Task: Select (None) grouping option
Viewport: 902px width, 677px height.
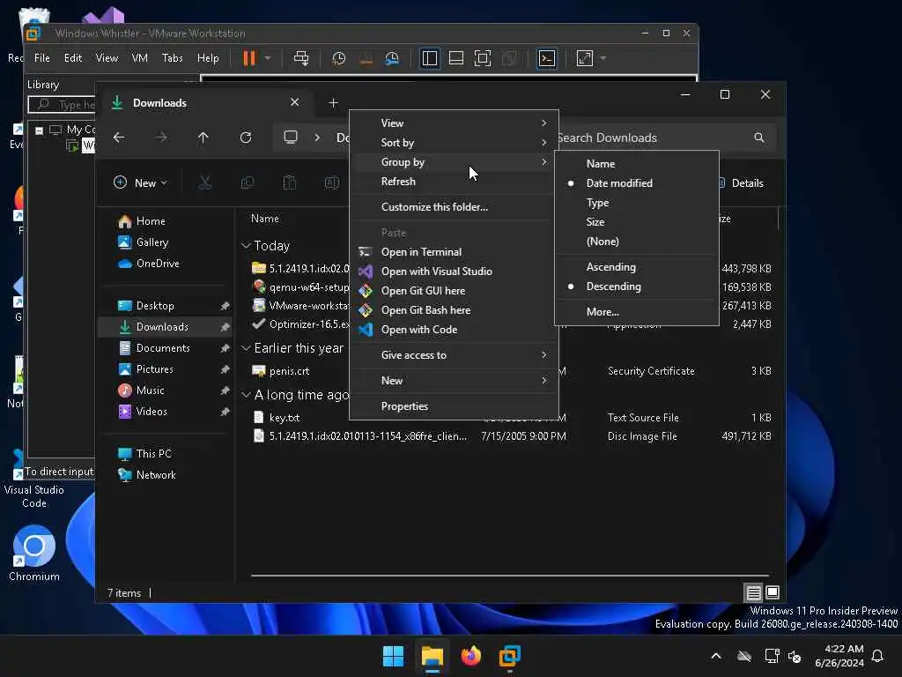Action: tap(637, 242)
